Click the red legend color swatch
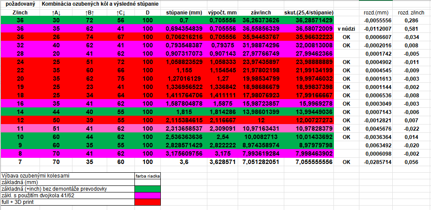The height and width of the screenshot is (210, 431). click(148, 202)
